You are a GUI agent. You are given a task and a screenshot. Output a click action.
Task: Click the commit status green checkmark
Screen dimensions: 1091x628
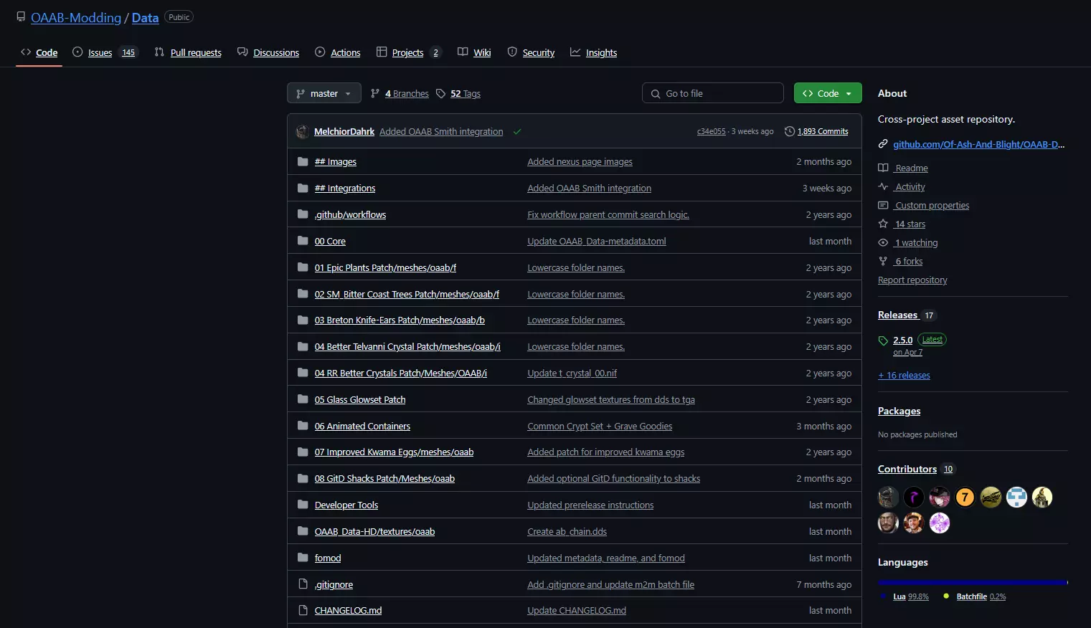517,132
